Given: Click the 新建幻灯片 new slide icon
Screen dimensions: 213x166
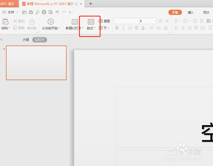Looking at the screenshot, I should tap(75, 22).
